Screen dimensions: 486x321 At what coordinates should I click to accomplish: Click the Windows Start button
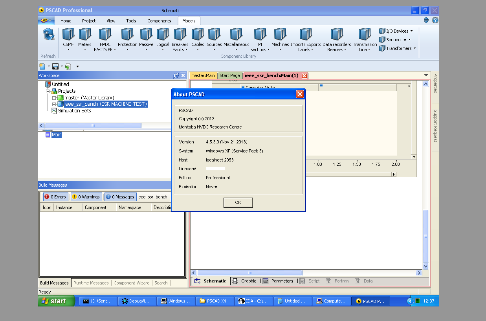tap(57, 301)
